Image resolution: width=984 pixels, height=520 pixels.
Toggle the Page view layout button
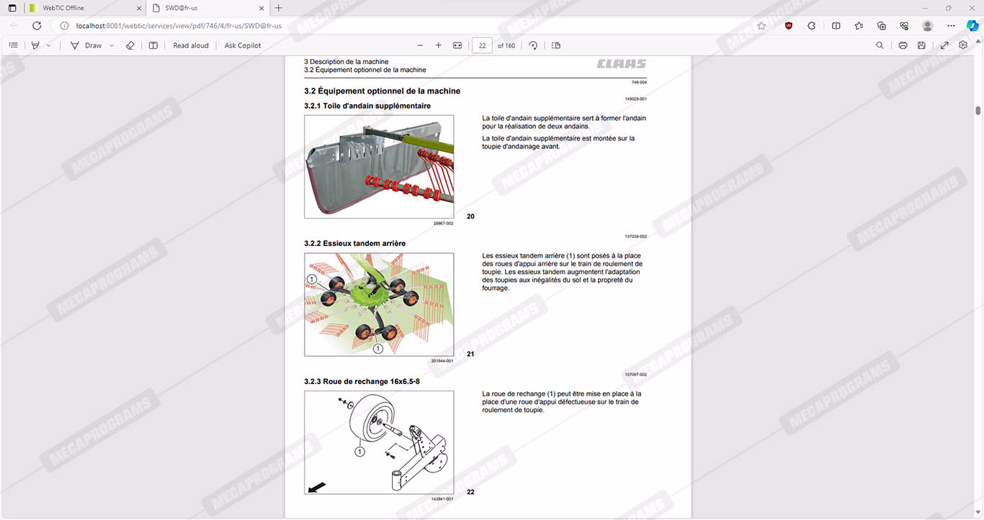555,45
